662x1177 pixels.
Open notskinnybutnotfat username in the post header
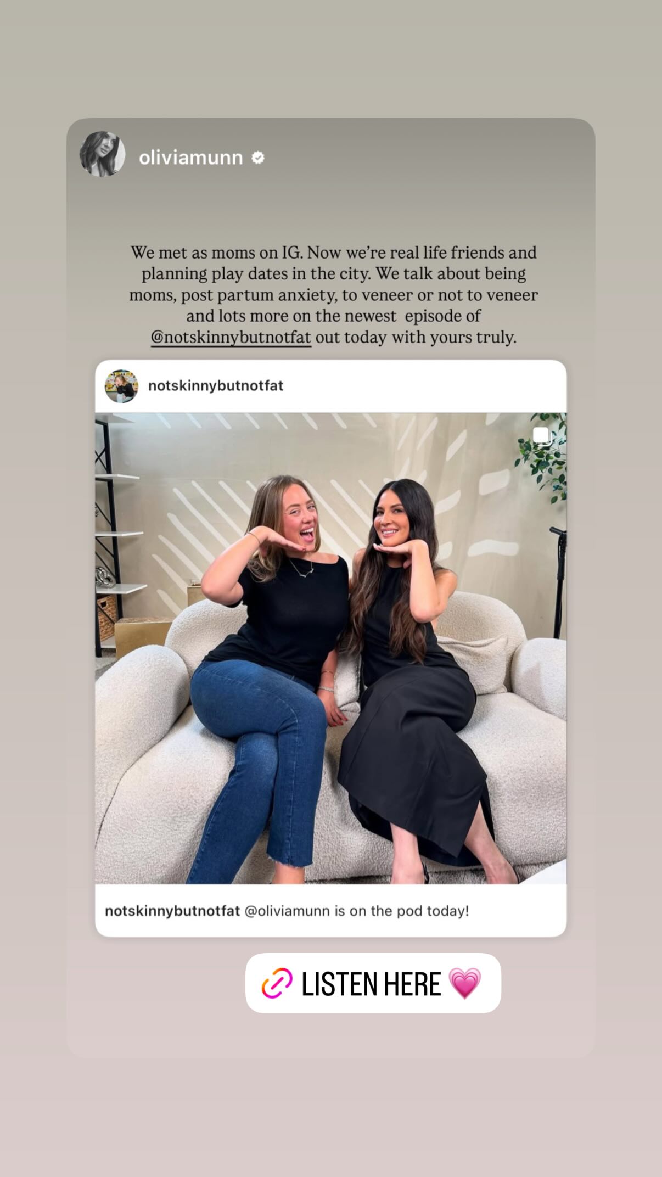click(216, 386)
